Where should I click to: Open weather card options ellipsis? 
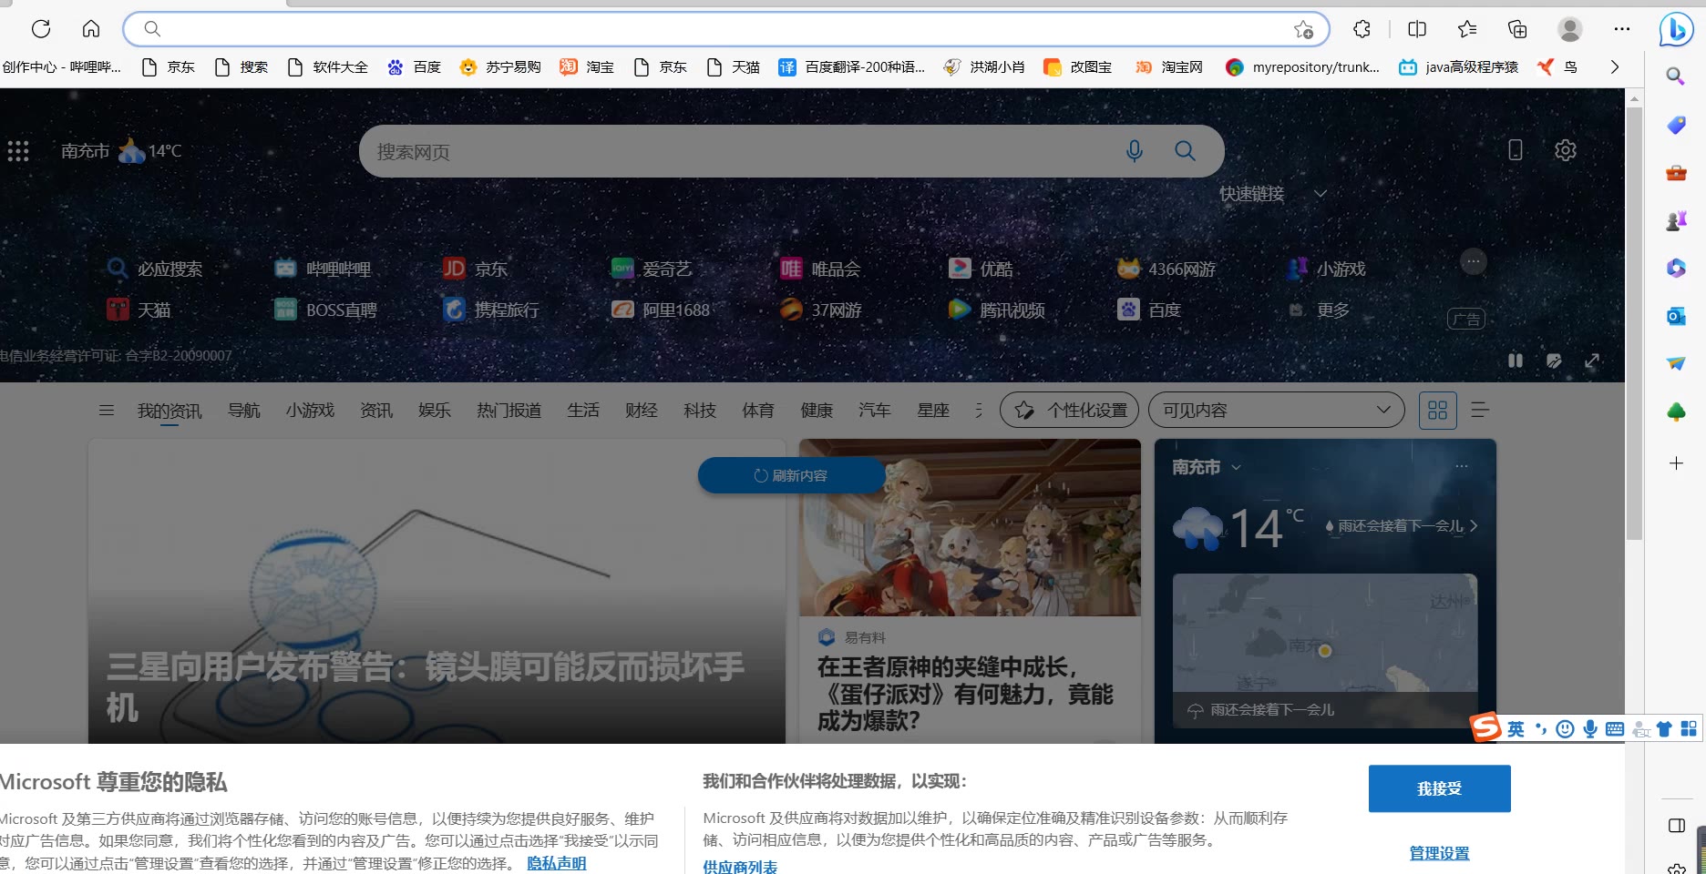pos(1462,466)
